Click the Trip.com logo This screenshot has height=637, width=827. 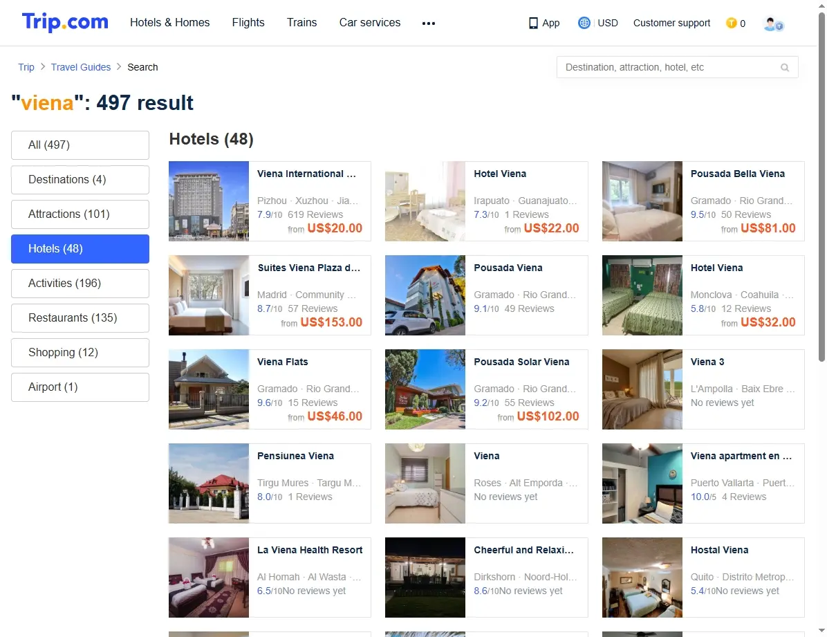click(x=65, y=22)
